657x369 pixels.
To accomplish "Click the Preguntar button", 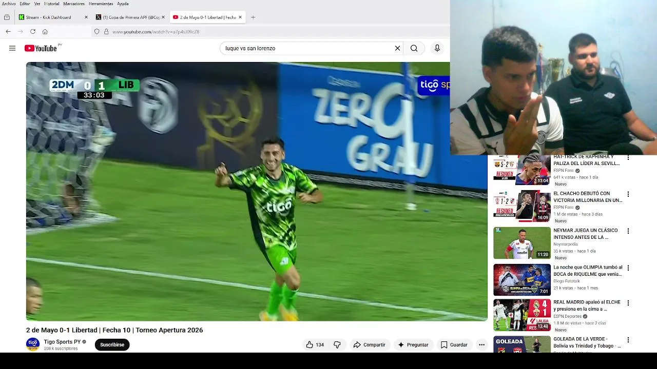I will point(413,345).
